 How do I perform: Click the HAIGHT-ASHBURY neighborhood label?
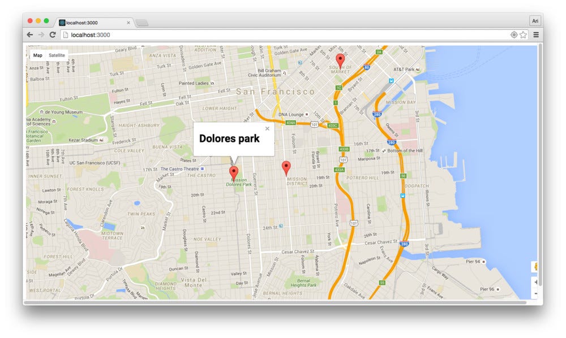(x=139, y=125)
